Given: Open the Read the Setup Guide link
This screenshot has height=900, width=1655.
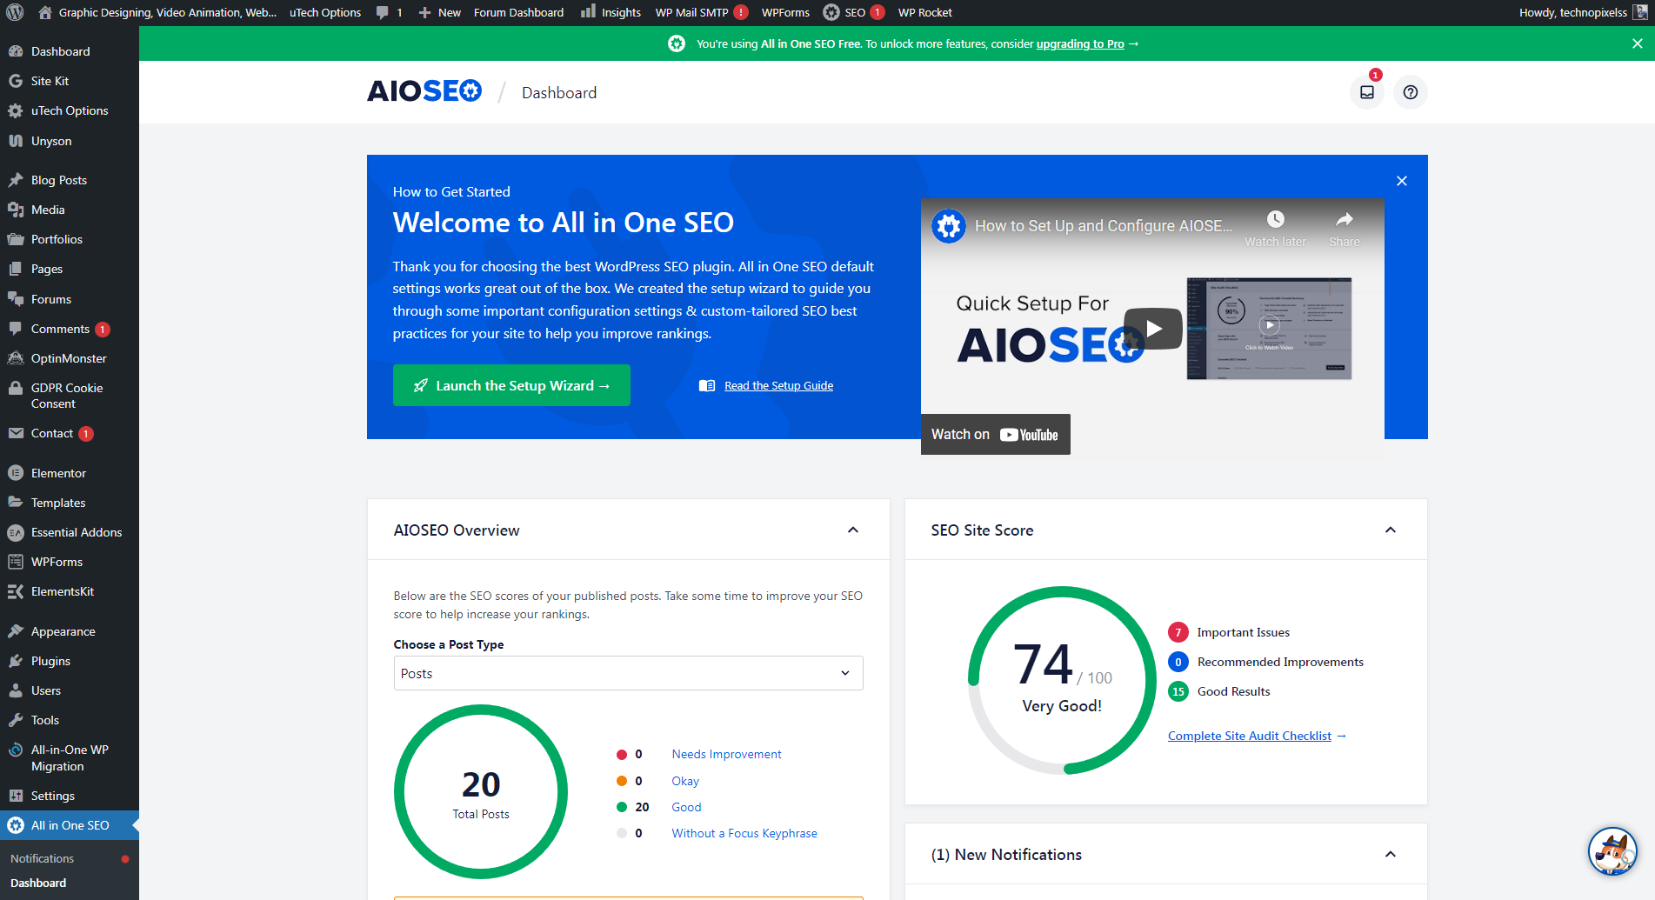Looking at the screenshot, I should pyautogui.click(x=778, y=385).
